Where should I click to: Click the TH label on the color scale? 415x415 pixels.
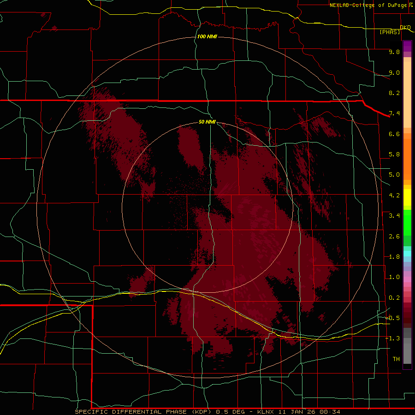click(x=396, y=359)
